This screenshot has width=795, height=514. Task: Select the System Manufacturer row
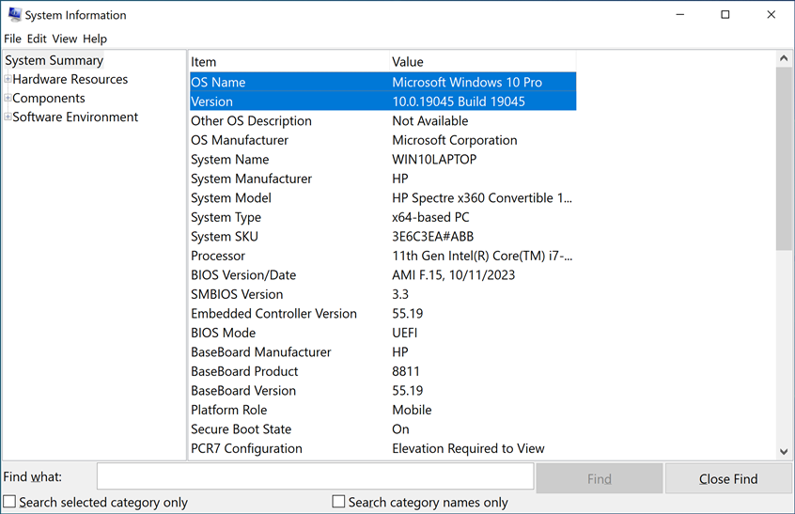[382, 179]
